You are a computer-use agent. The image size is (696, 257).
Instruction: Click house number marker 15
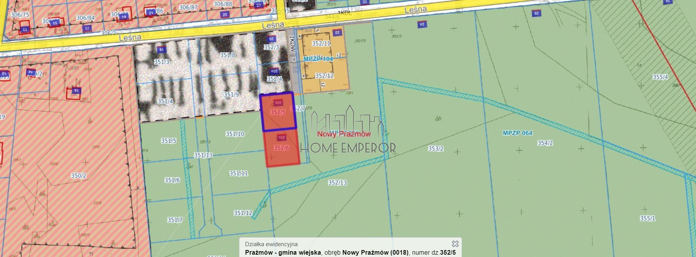point(55,23)
